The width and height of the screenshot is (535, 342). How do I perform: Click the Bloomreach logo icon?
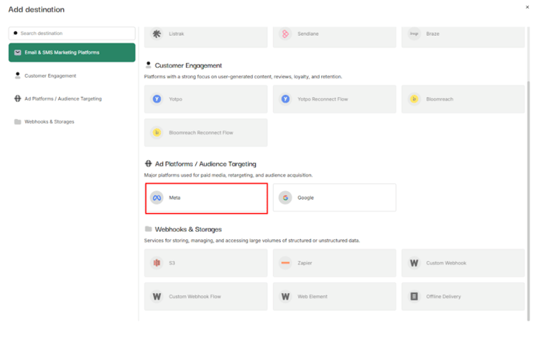414,99
